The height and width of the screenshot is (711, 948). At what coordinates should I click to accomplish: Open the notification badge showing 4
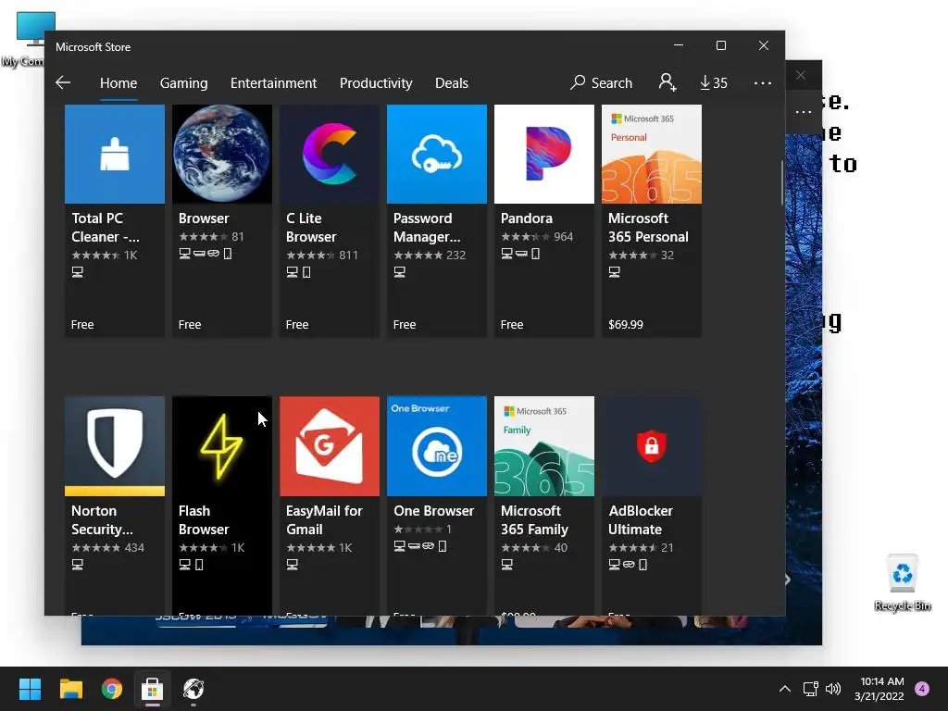[x=922, y=689]
